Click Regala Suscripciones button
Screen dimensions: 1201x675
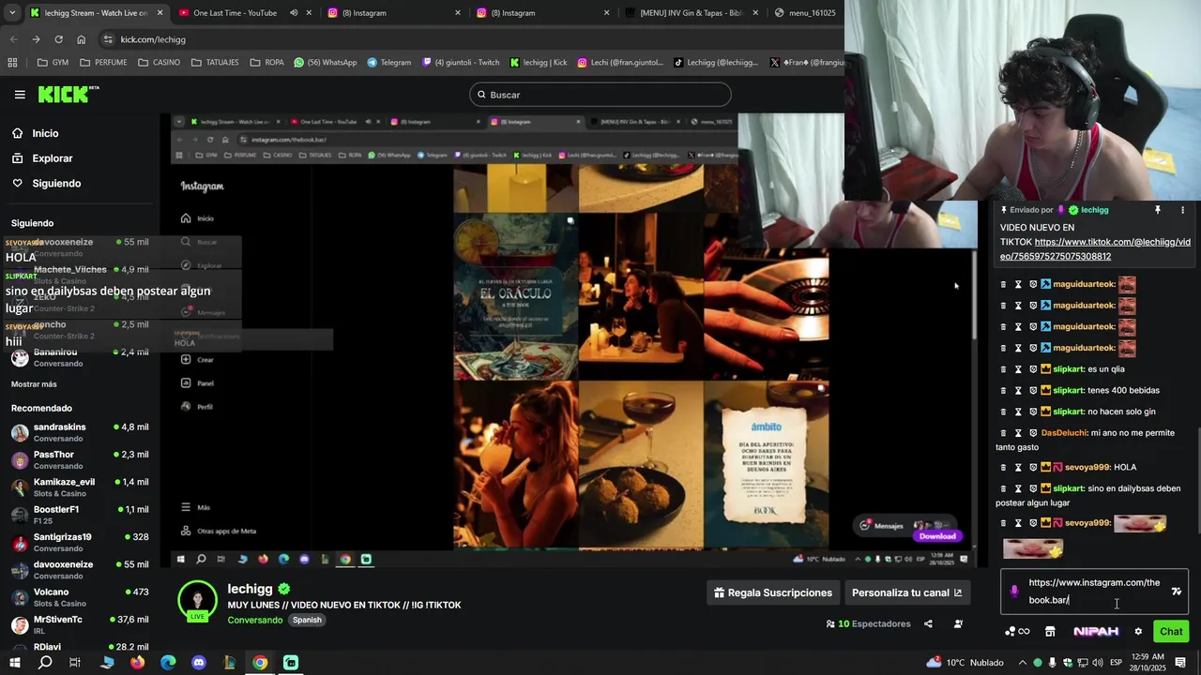[773, 592]
